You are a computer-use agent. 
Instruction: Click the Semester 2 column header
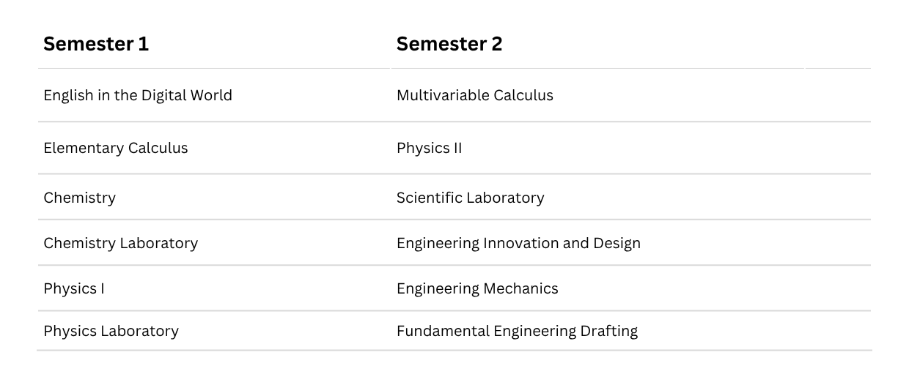coord(449,44)
